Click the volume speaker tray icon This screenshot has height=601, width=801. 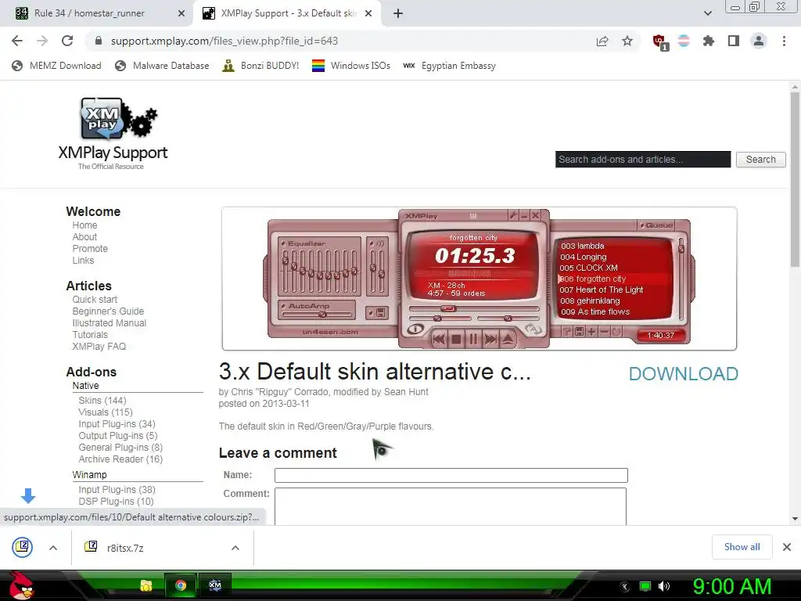(x=664, y=587)
